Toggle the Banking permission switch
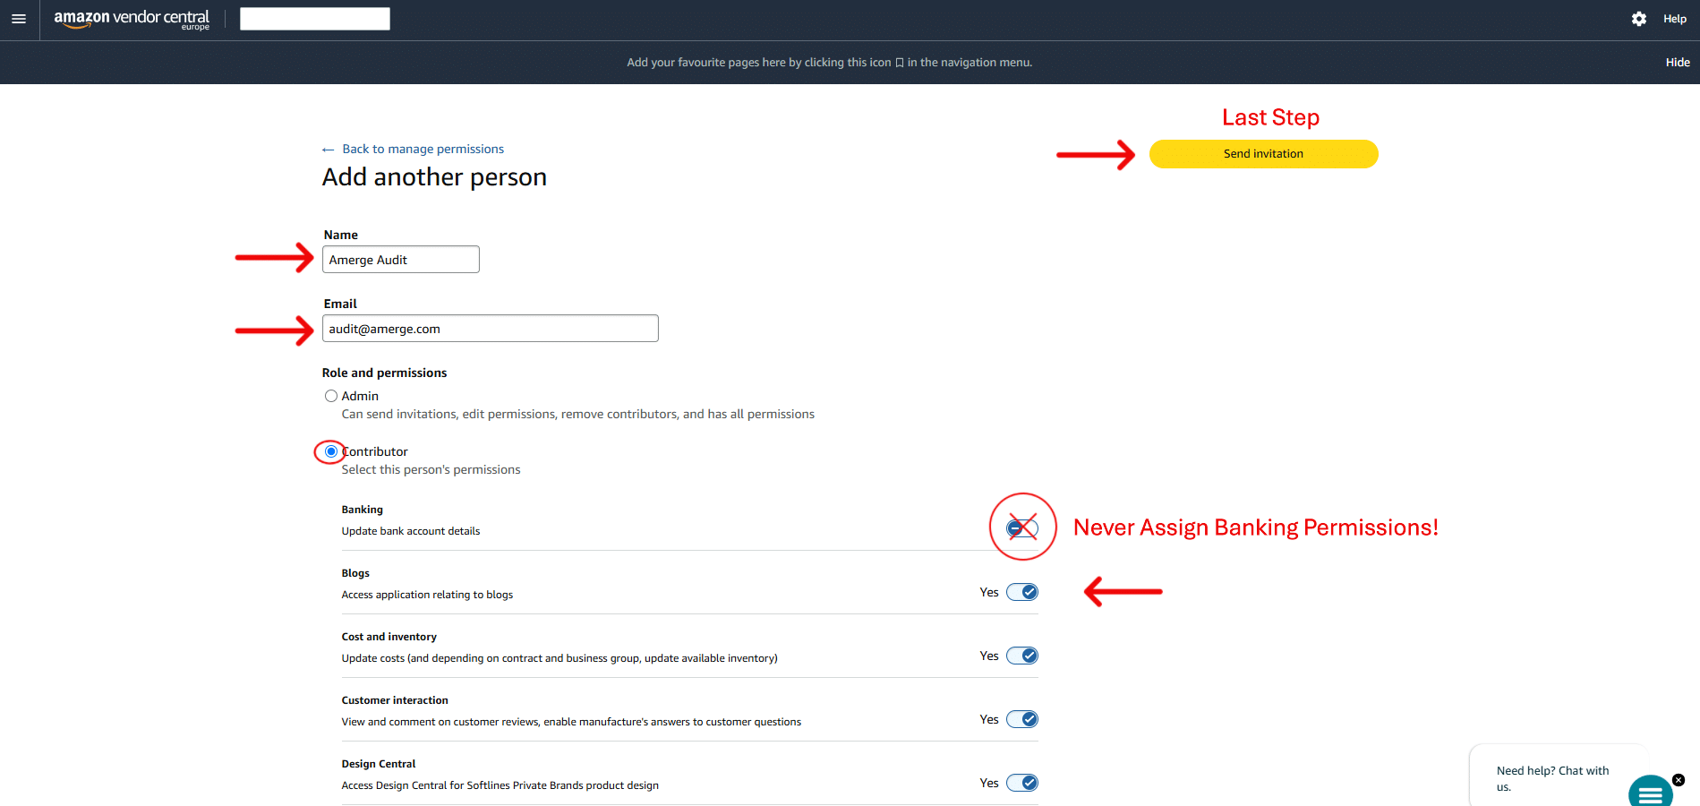Viewport: 1700px width, 806px height. tap(1021, 528)
